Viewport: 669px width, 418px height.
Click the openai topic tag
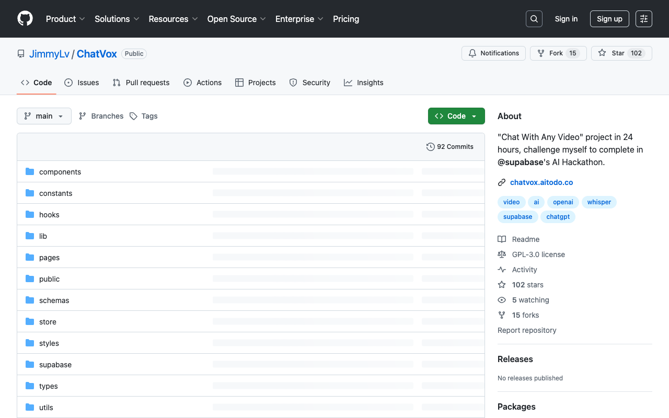pos(563,202)
